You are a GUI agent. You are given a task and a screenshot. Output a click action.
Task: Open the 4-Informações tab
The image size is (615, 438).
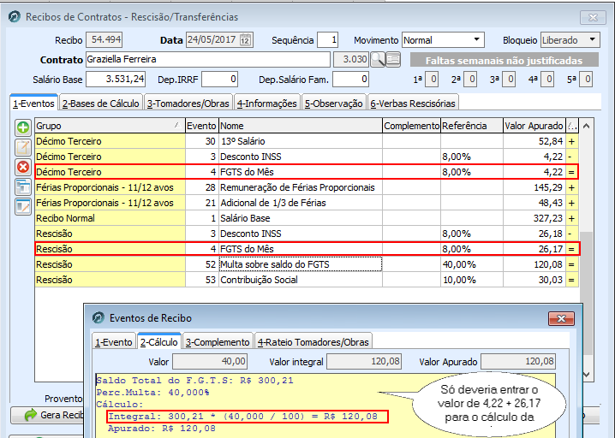(x=267, y=104)
